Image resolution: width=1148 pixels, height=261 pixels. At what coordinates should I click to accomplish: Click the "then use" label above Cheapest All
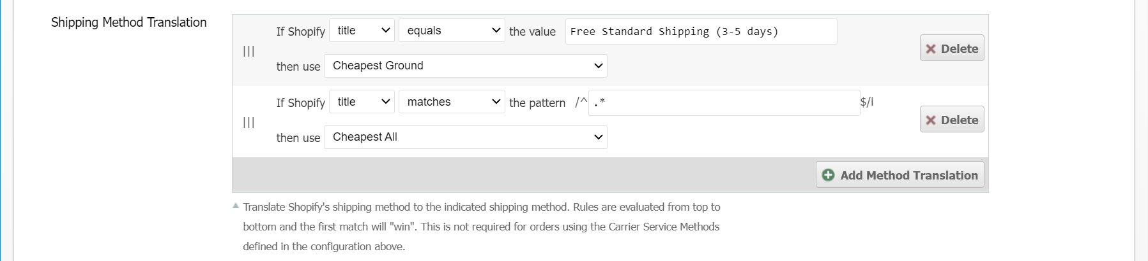coord(298,138)
